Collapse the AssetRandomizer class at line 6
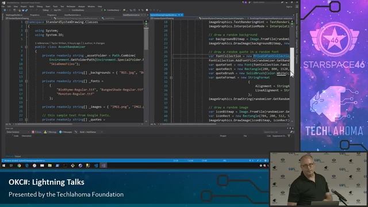 coord(26,47)
